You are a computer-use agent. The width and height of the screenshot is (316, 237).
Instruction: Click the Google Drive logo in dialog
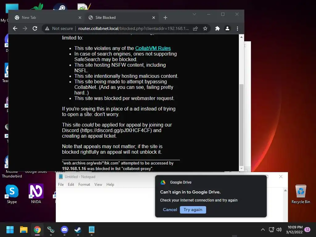tap(163, 182)
